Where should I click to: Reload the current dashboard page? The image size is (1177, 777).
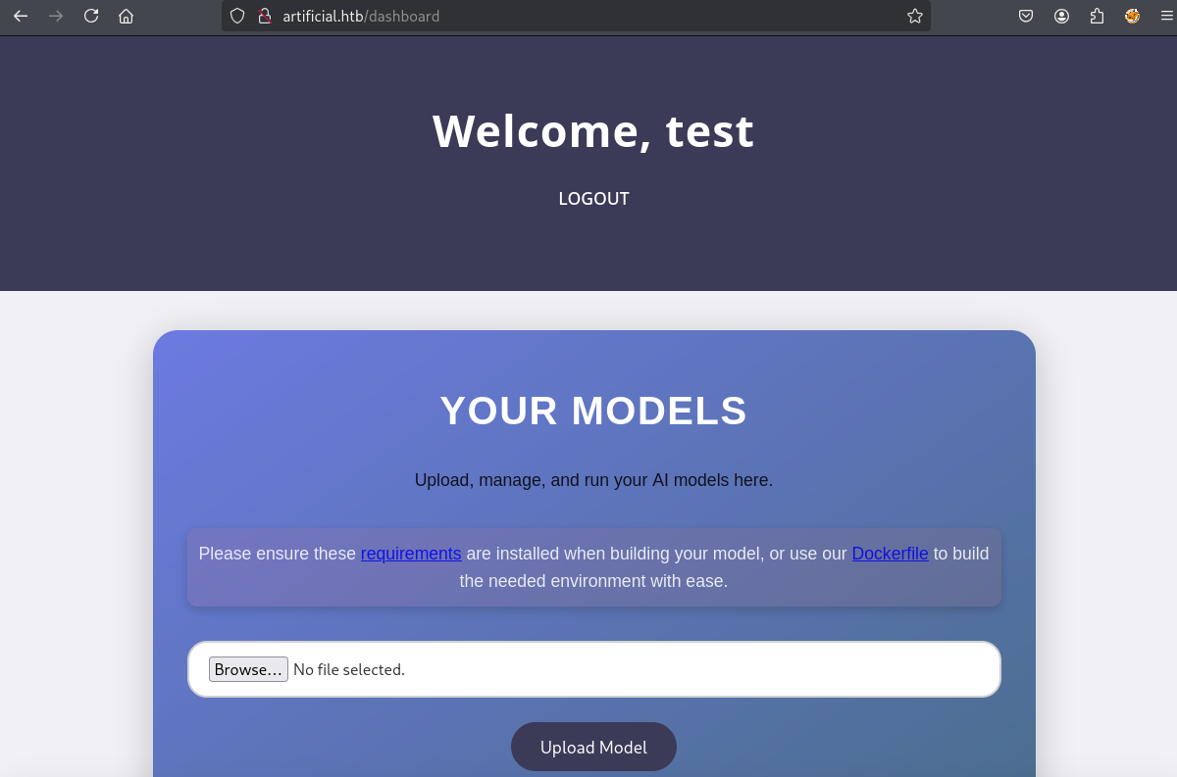(x=91, y=16)
